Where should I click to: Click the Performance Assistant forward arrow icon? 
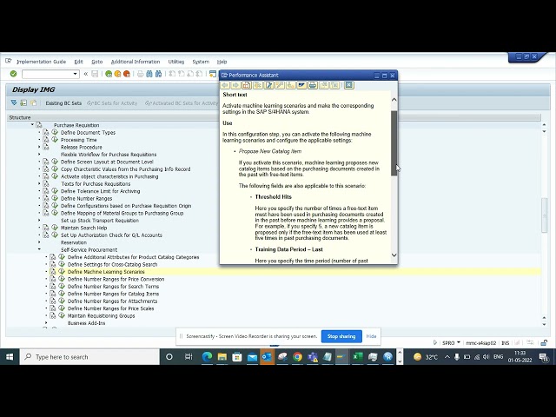[x=235, y=85]
